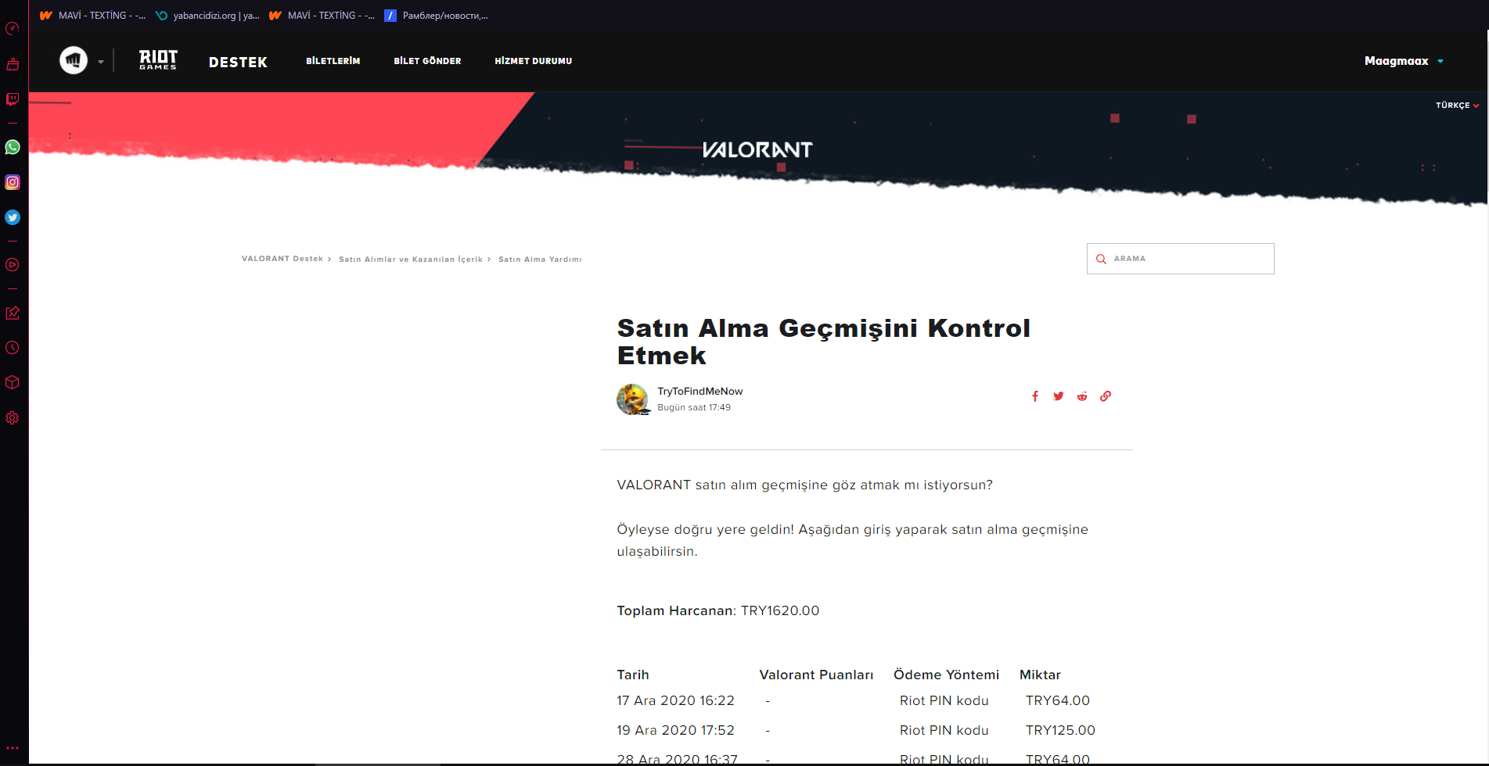Click the VALORANT banner logo

coord(757,149)
